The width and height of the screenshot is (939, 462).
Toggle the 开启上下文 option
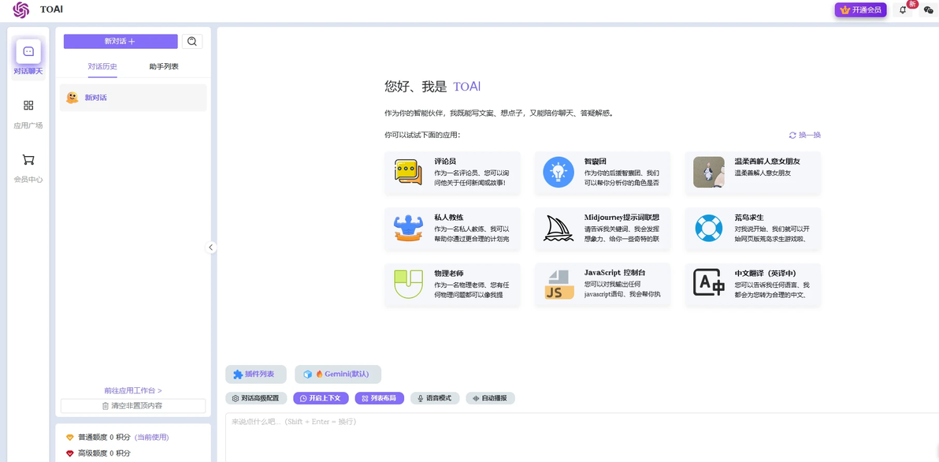[x=321, y=398]
